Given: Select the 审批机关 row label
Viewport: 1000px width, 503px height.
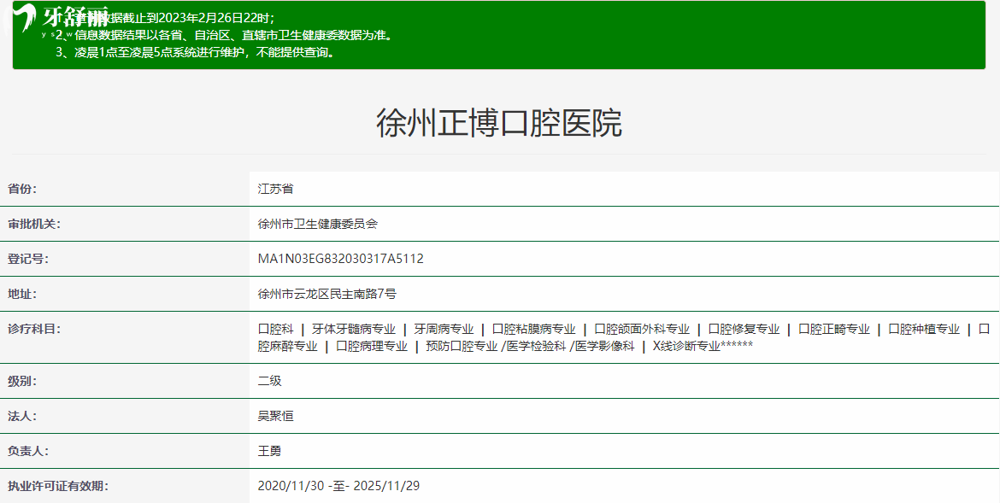Looking at the screenshot, I should pos(34,224).
